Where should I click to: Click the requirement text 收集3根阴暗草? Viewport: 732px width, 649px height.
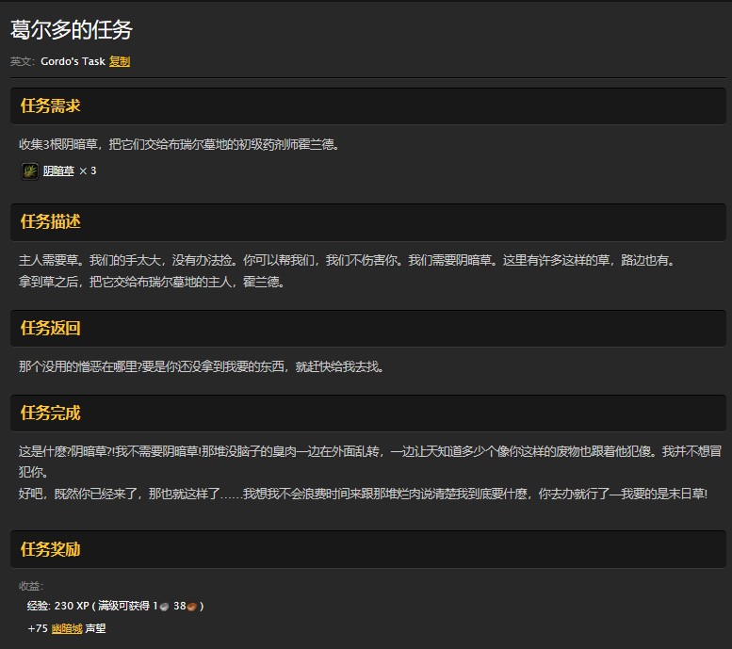tap(179, 144)
